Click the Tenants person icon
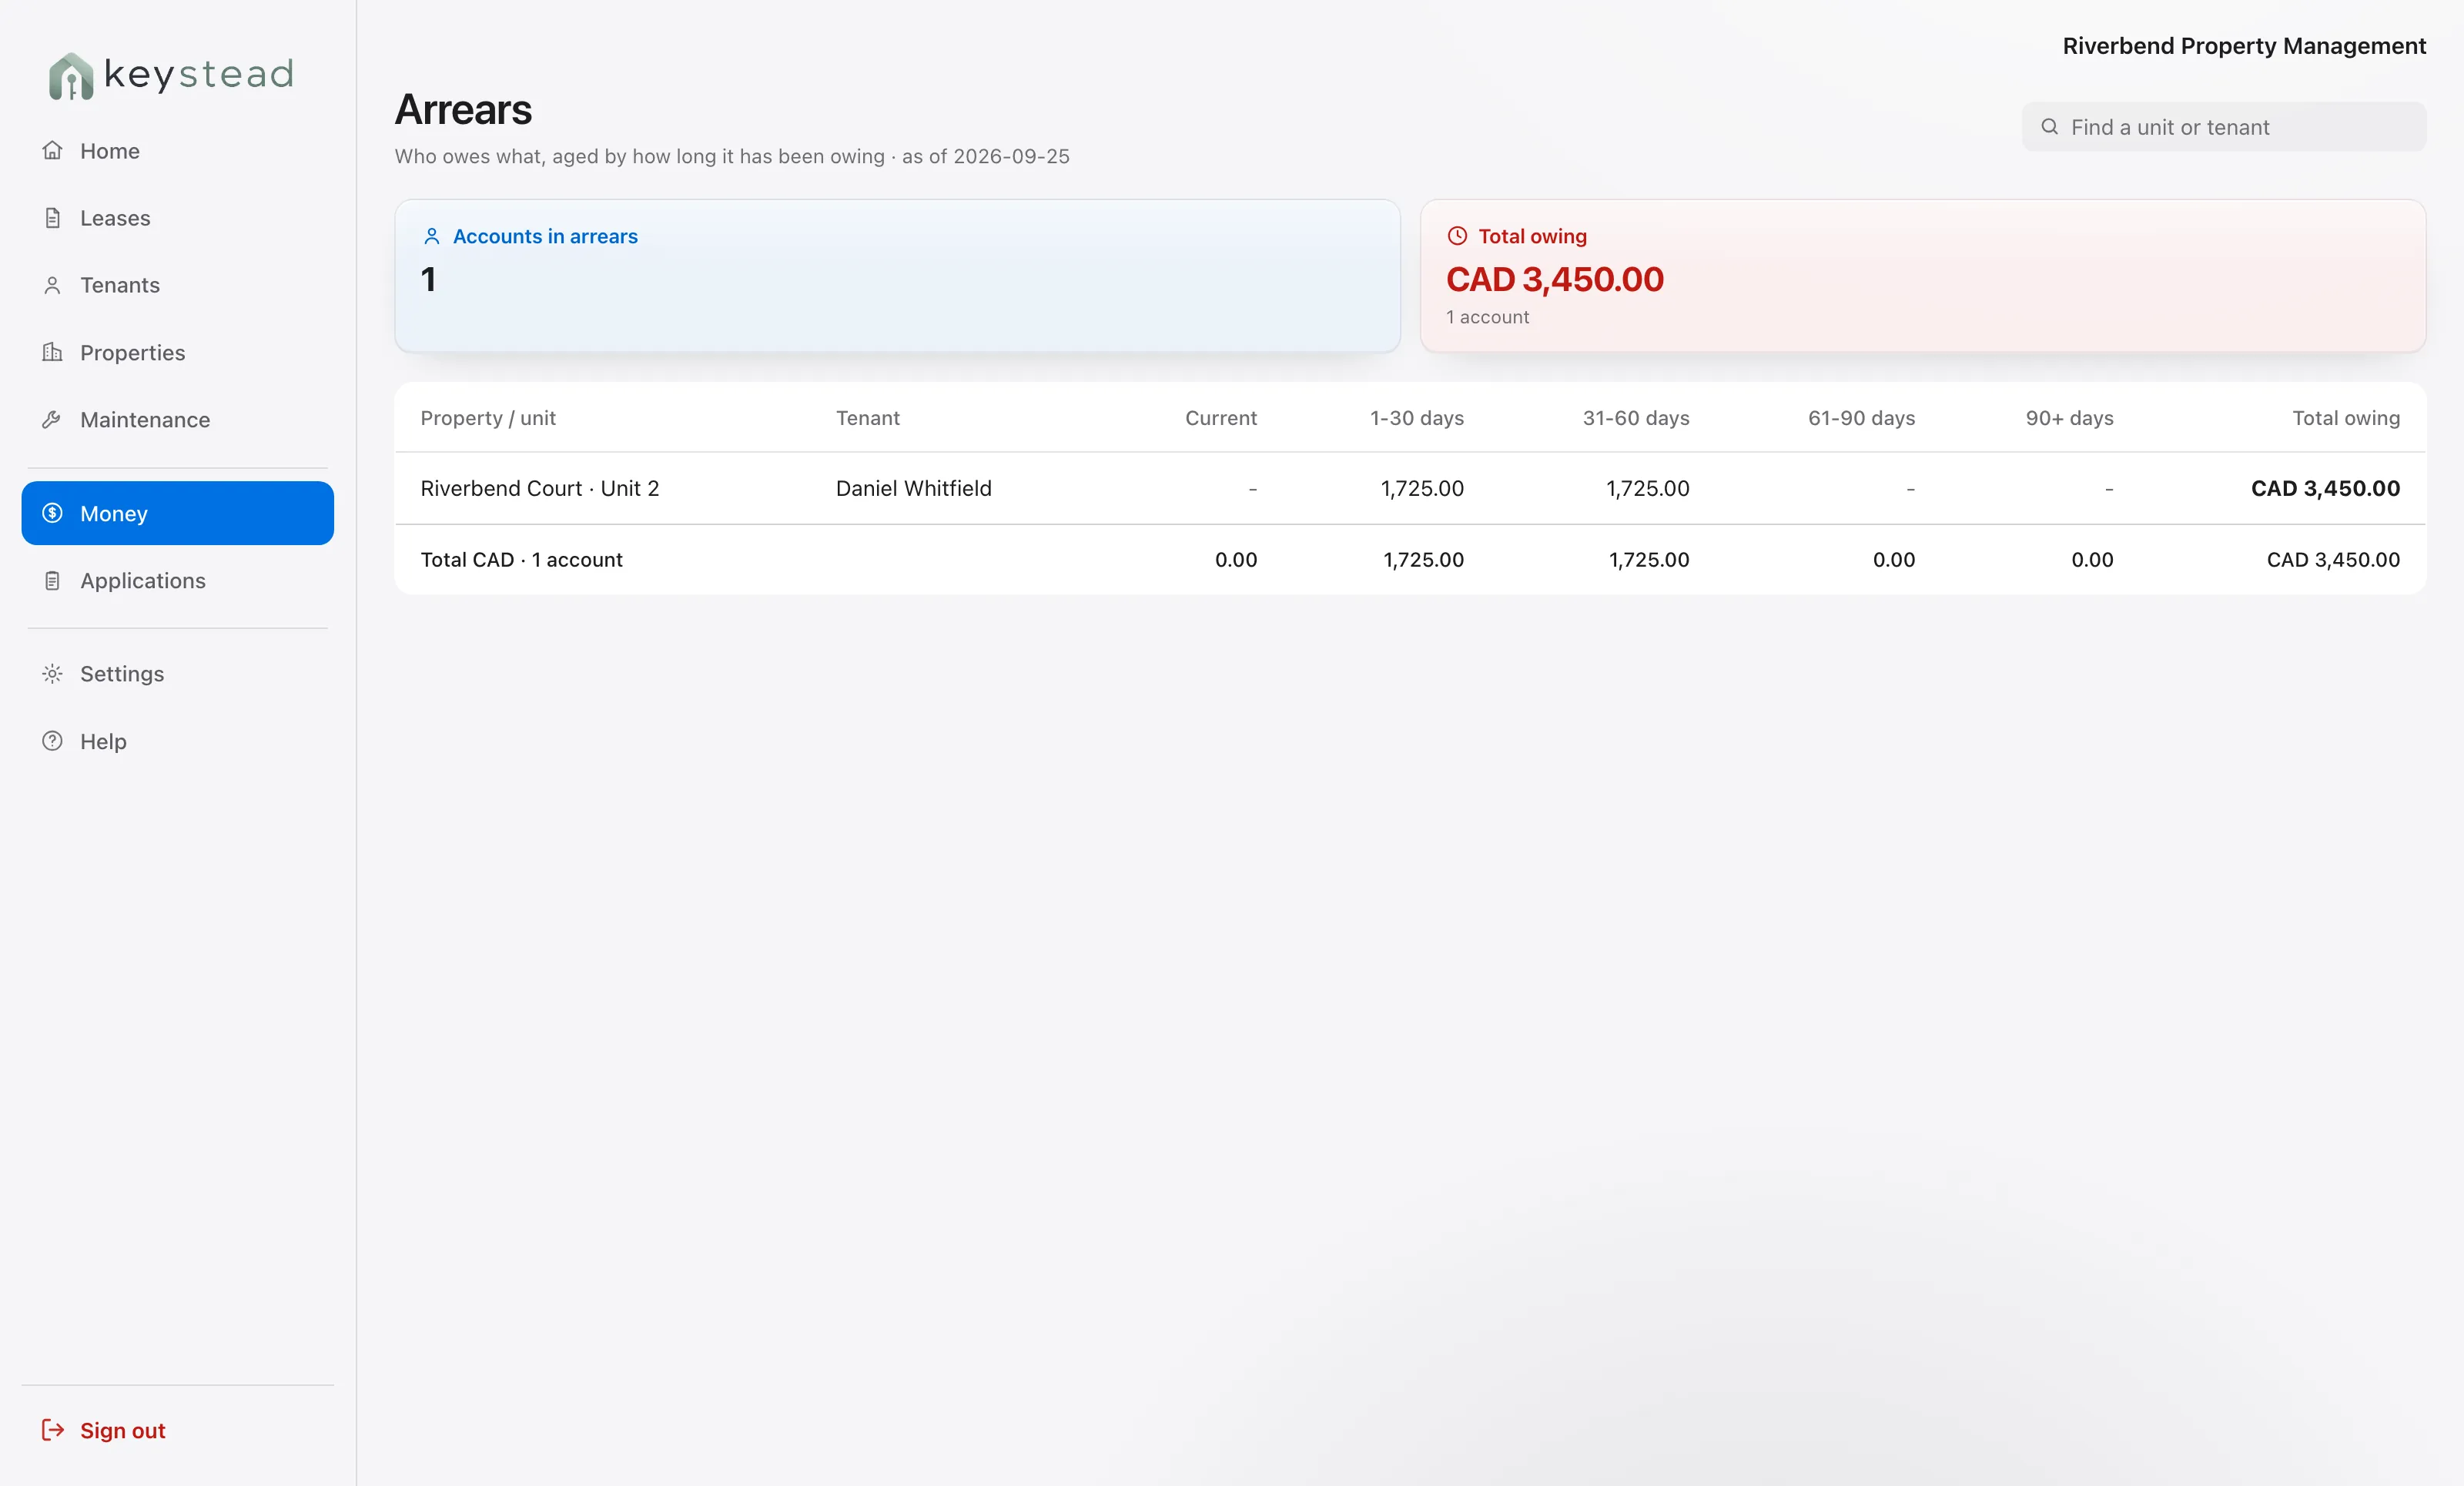Viewport: 2464px width, 1486px height. (52, 285)
